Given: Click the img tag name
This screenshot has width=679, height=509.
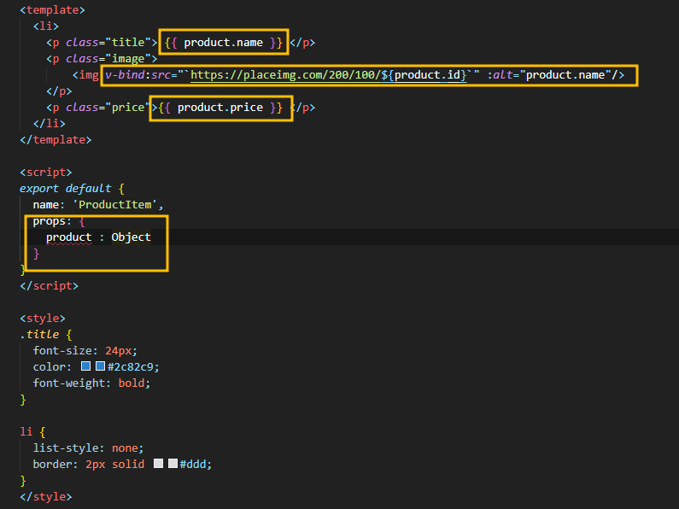Looking at the screenshot, I should [89, 75].
